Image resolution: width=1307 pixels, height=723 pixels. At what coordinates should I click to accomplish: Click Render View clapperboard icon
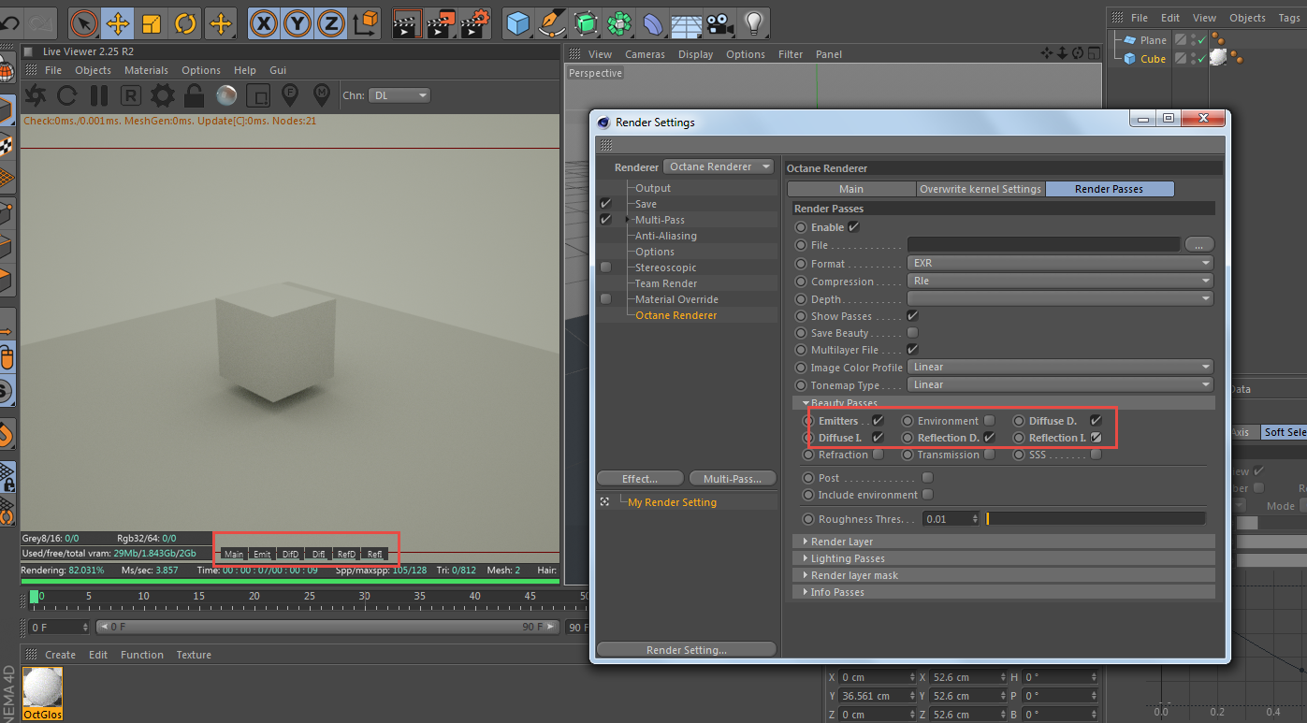tap(407, 22)
